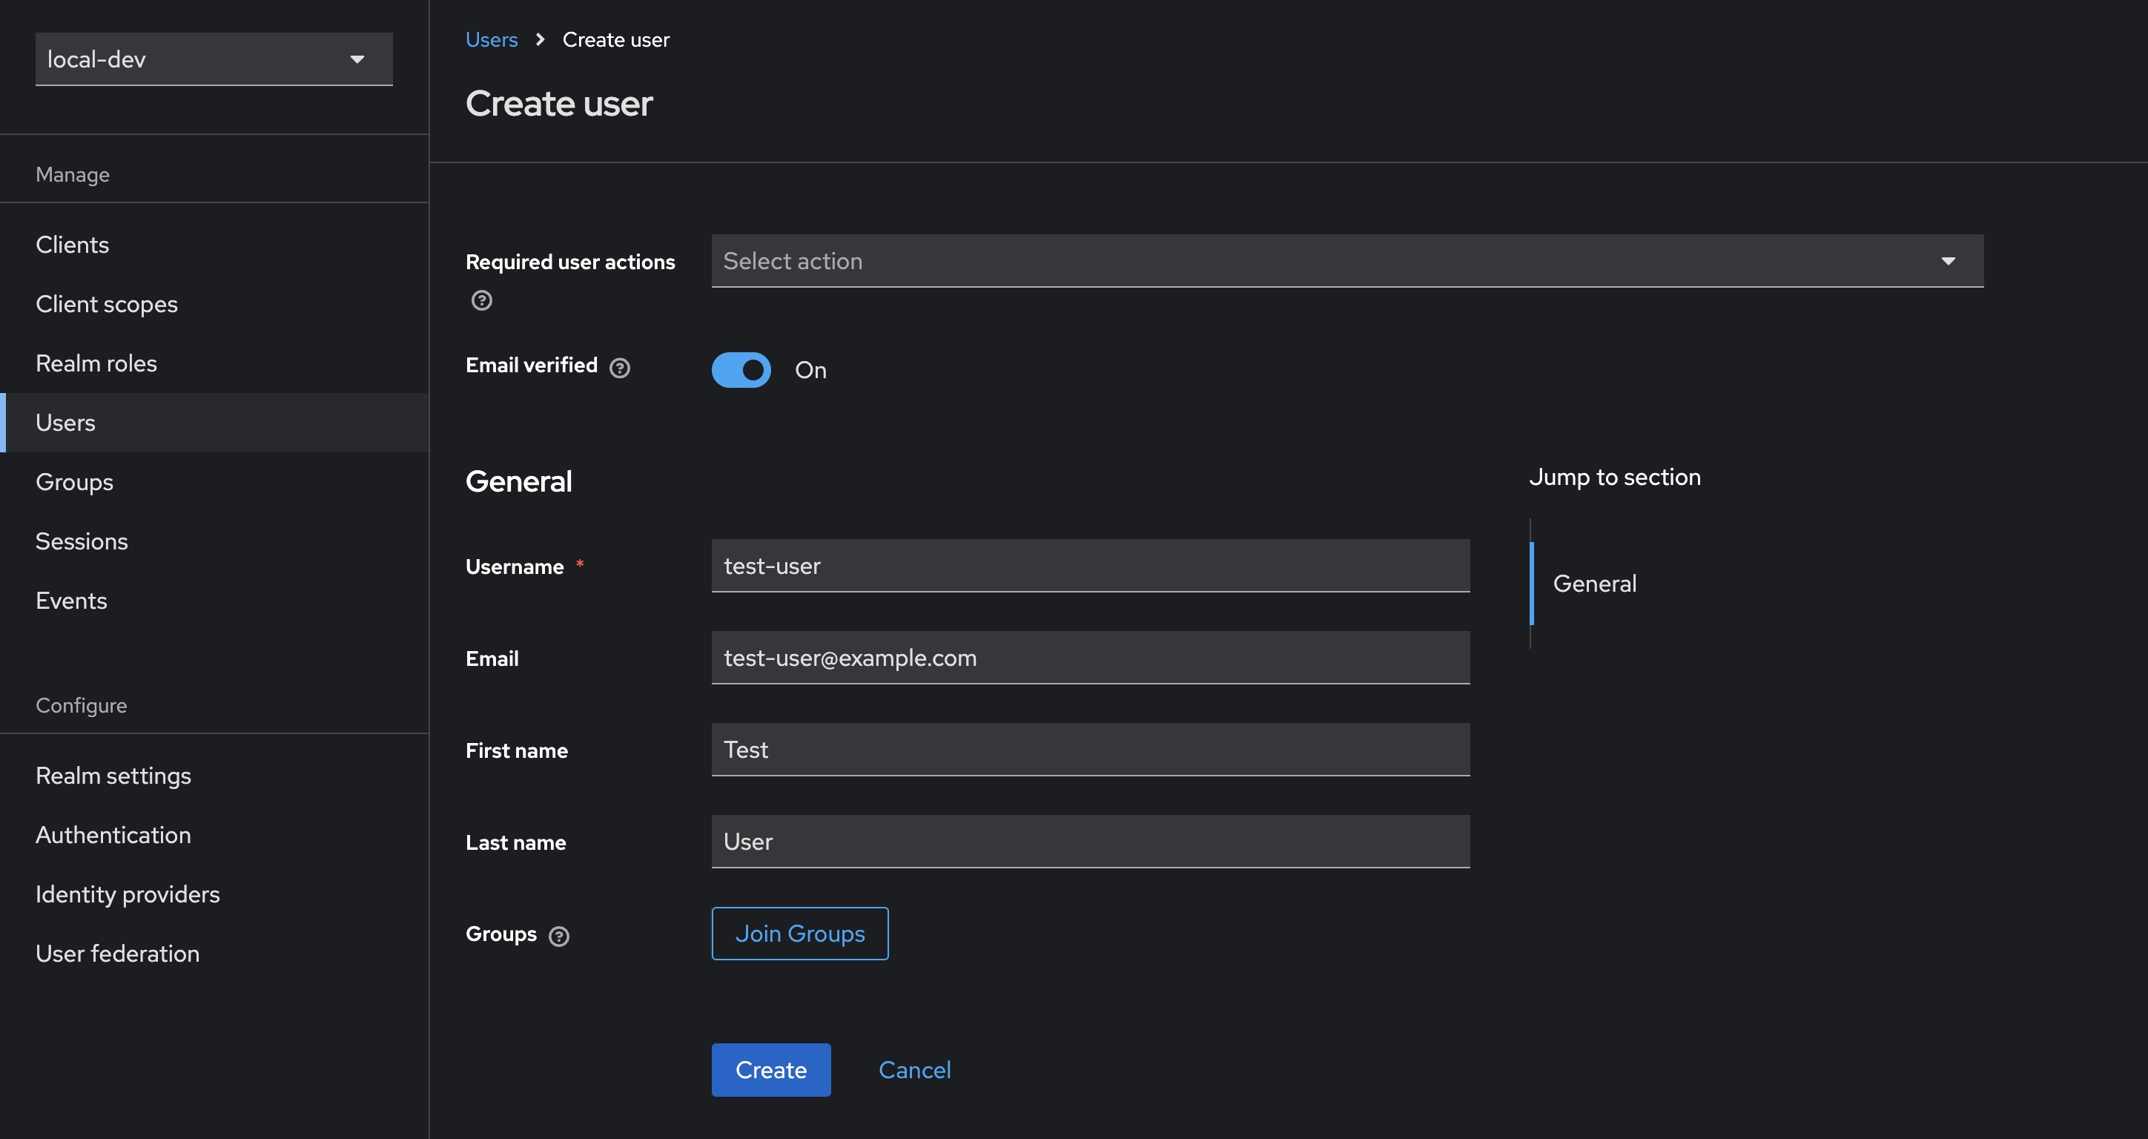Open Required user actions picker arrow
This screenshot has width=2148, height=1139.
(1948, 261)
